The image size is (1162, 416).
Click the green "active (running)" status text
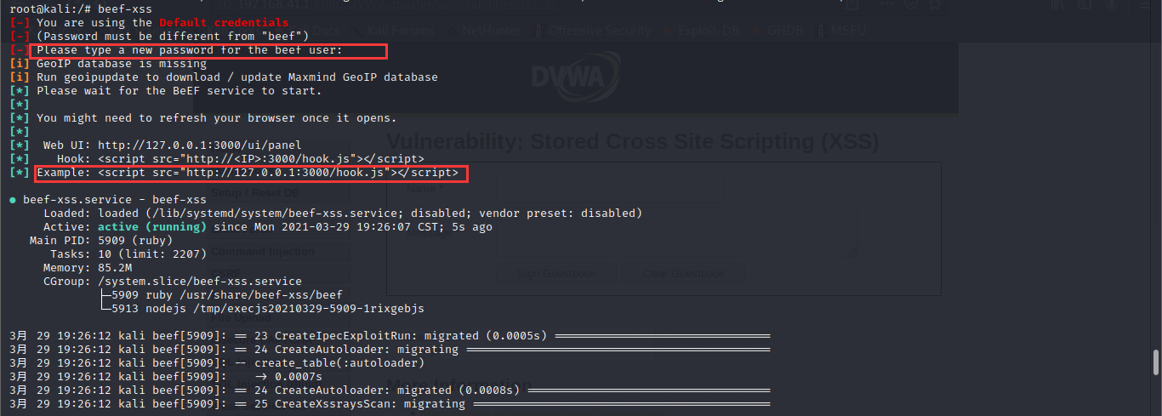pyautogui.click(x=152, y=227)
